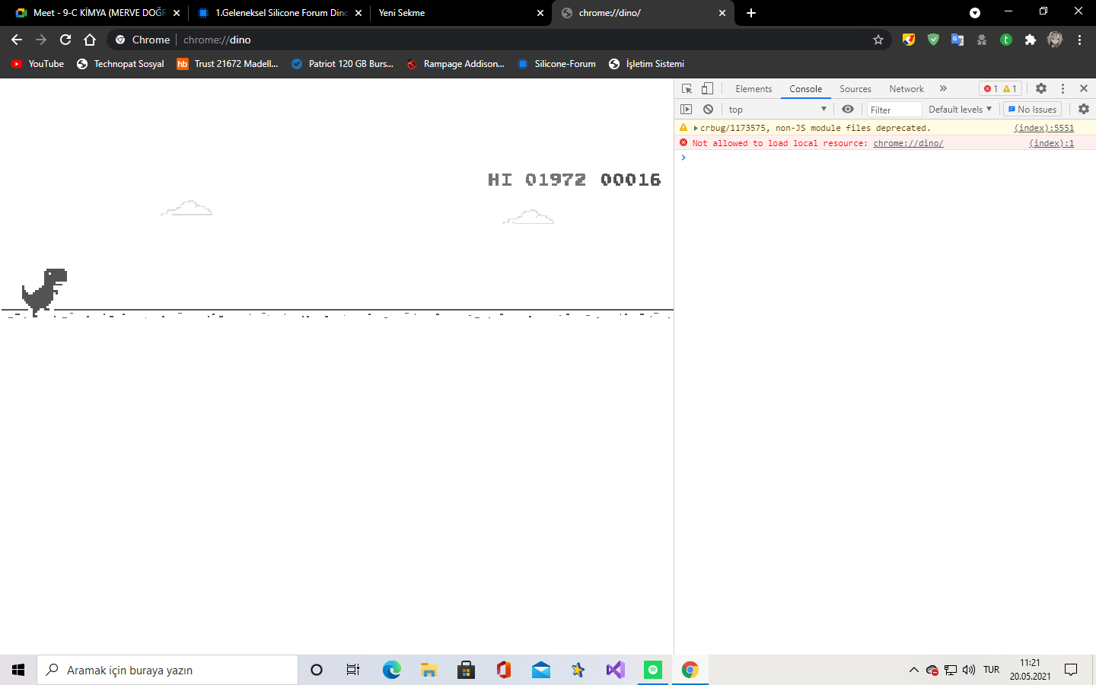This screenshot has height=685, width=1096.
Task: Open Spotify from the taskbar
Action: tap(652, 670)
